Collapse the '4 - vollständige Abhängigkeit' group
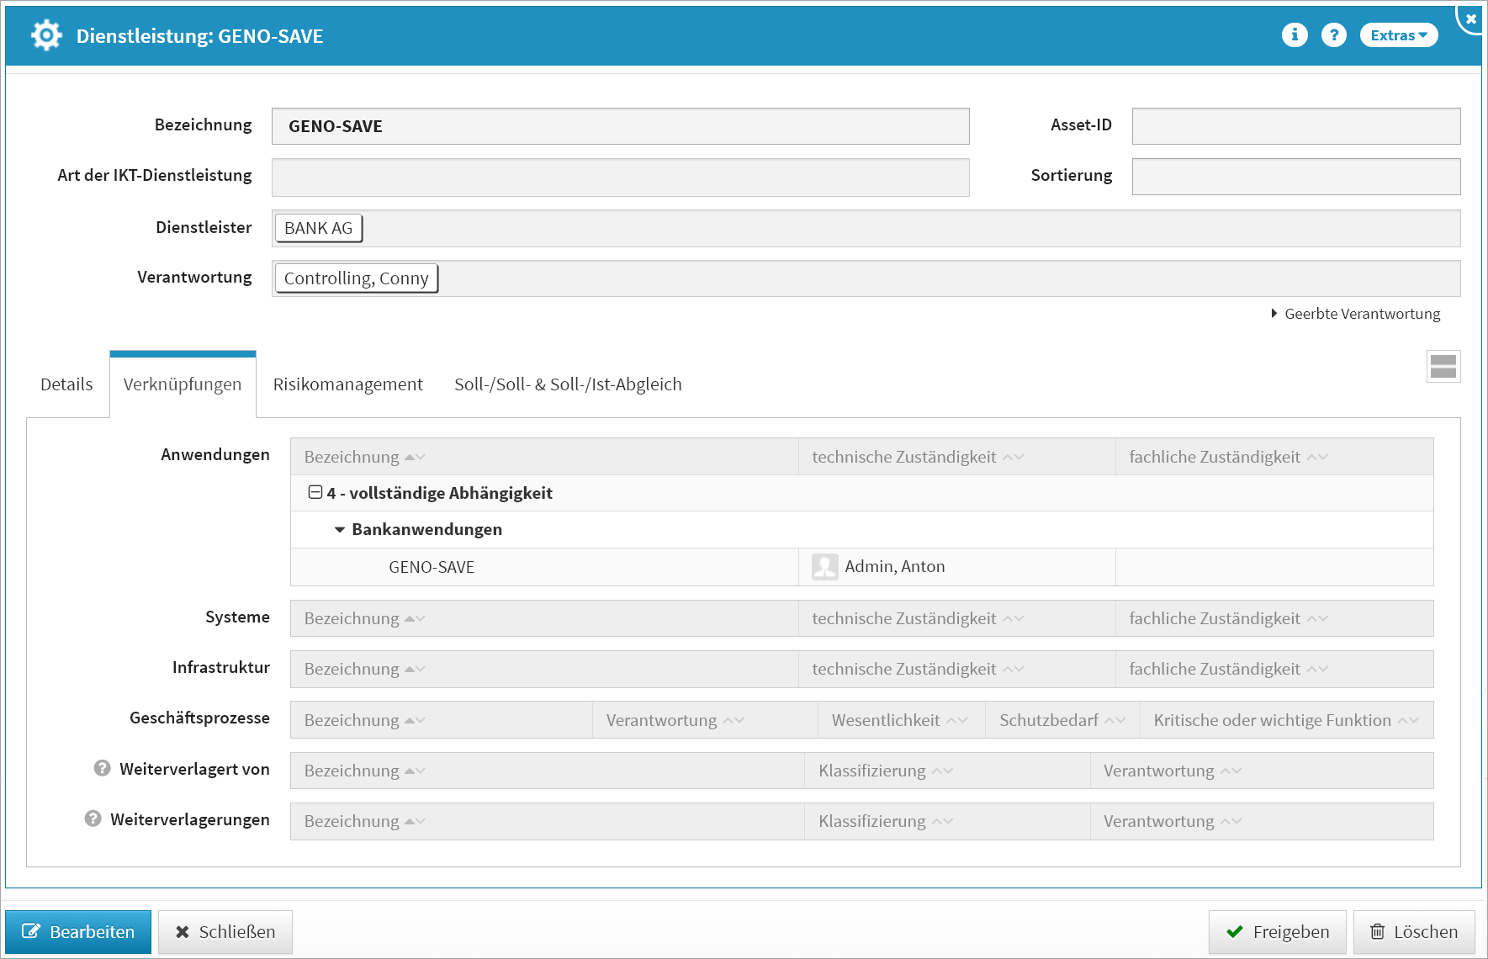The image size is (1488, 959). [x=315, y=492]
